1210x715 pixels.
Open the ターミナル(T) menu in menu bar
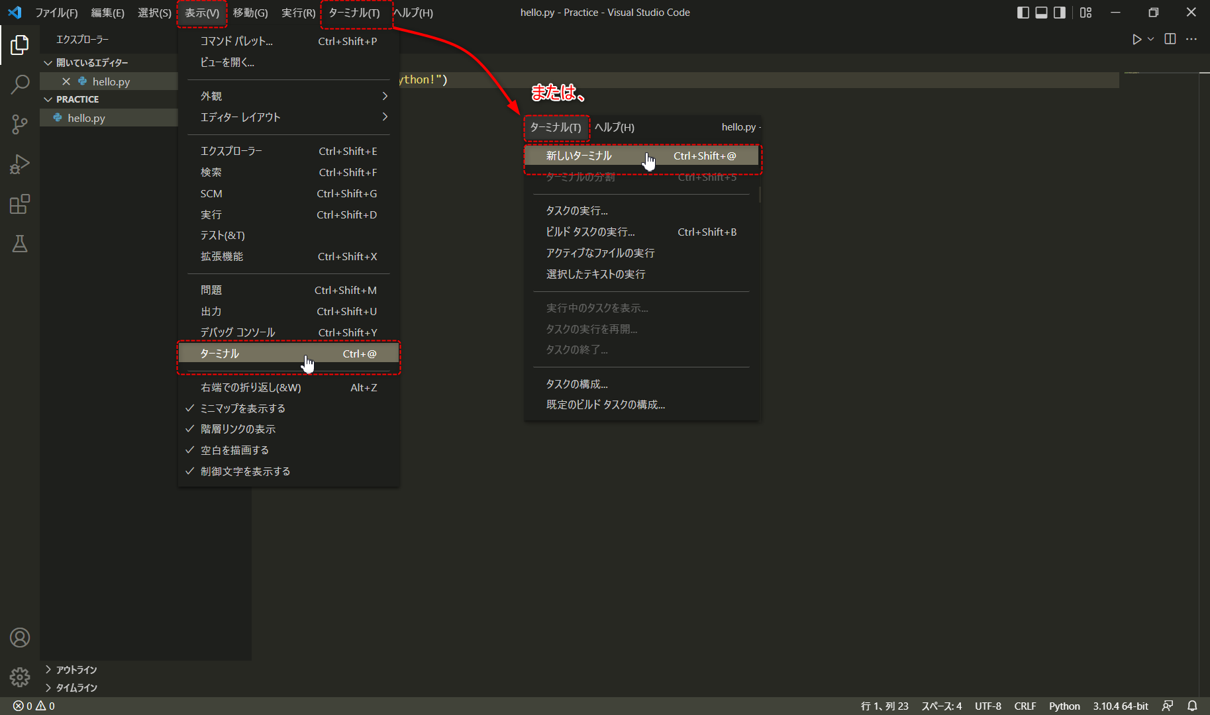coord(354,13)
